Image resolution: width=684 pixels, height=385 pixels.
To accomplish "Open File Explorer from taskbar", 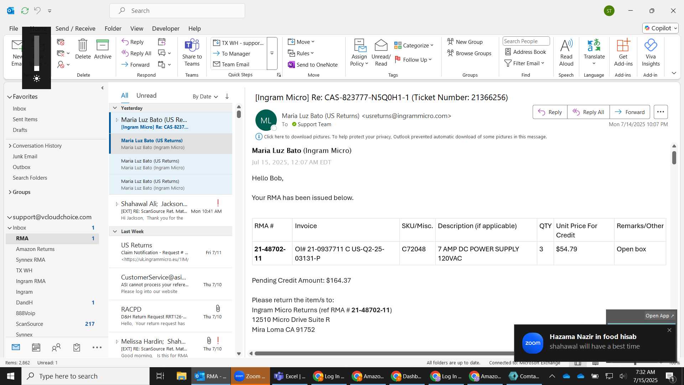I will coord(181,376).
